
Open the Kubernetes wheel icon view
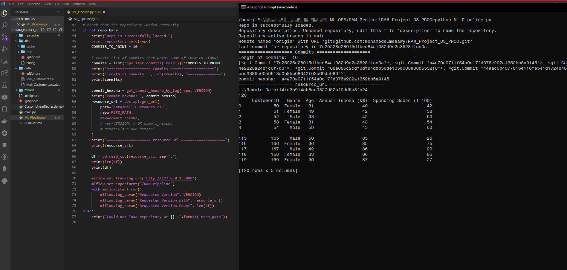4,133
